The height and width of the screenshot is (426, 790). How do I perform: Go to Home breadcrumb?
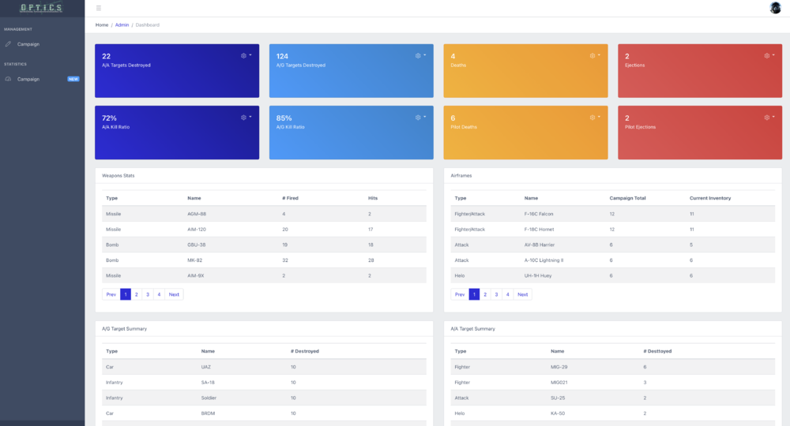[102, 24]
